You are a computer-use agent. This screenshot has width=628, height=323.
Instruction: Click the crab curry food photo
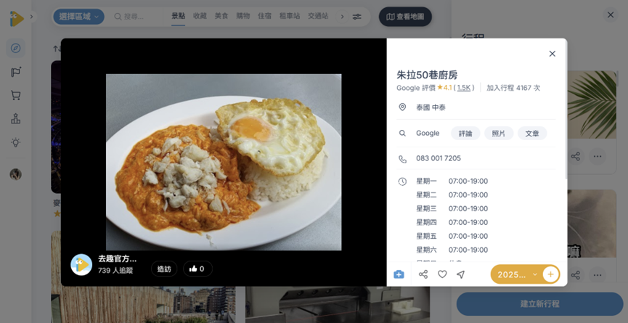tap(224, 162)
